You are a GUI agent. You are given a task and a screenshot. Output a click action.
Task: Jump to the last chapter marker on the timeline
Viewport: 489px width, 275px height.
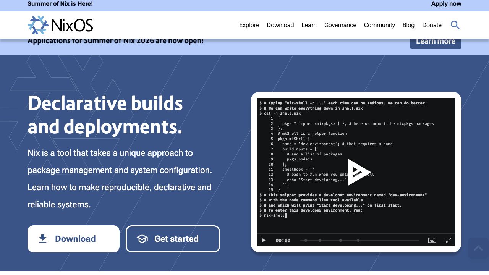point(358,240)
